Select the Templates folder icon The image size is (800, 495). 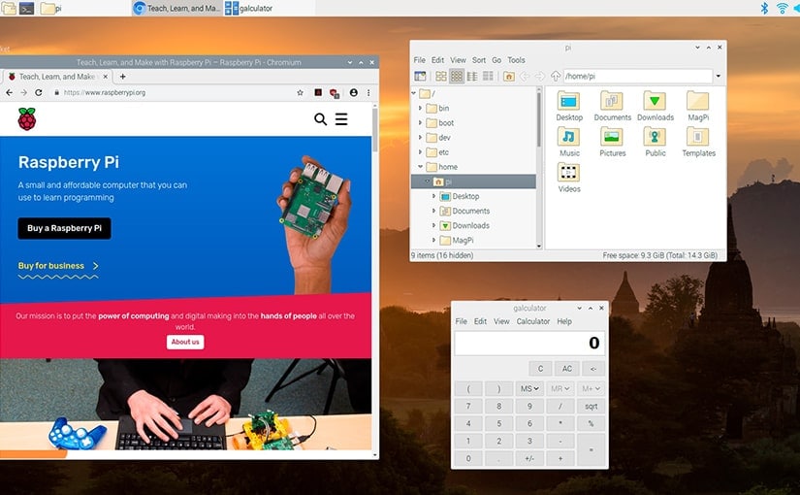tap(698, 142)
